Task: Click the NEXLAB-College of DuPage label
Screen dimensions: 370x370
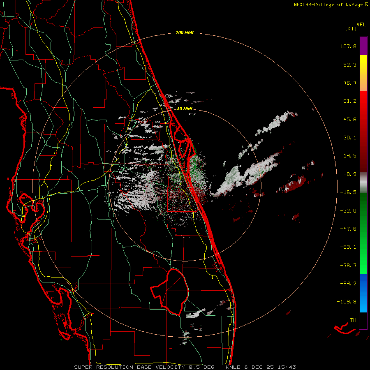Action: tap(328, 5)
